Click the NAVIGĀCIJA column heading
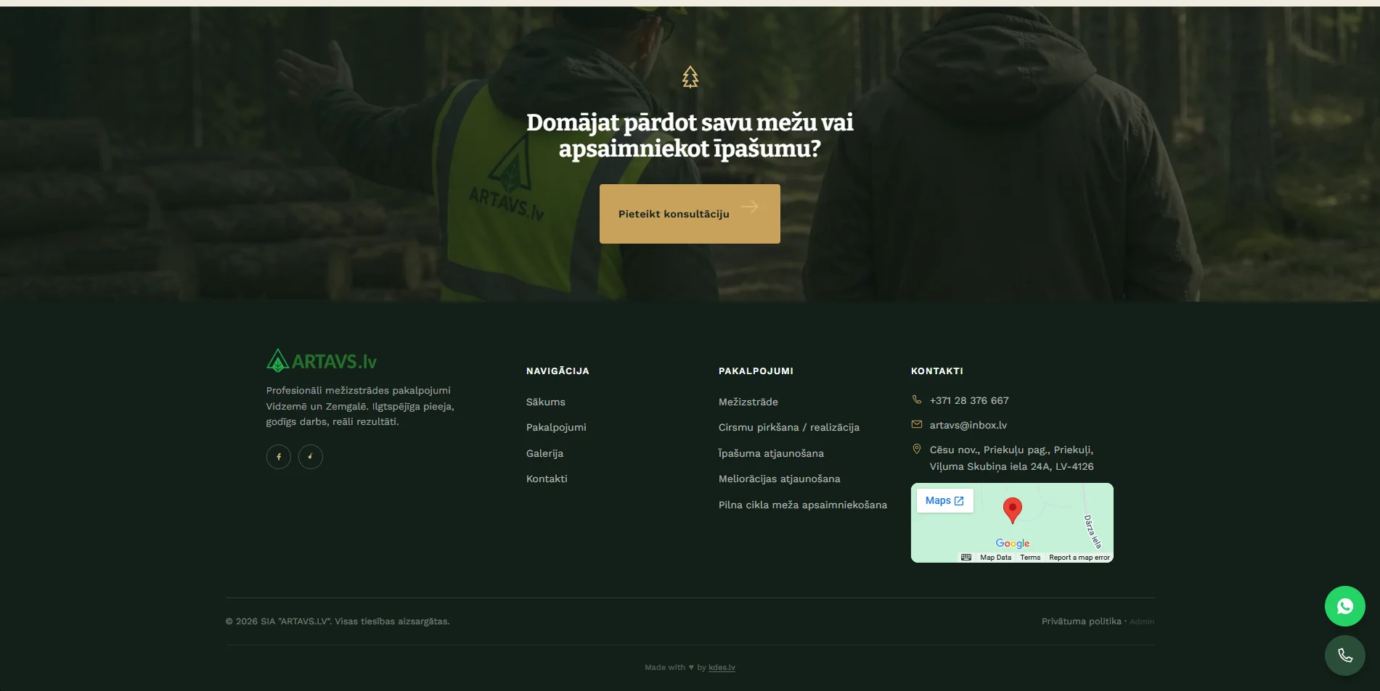Viewport: 1380px width, 691px height. point(558,371)
